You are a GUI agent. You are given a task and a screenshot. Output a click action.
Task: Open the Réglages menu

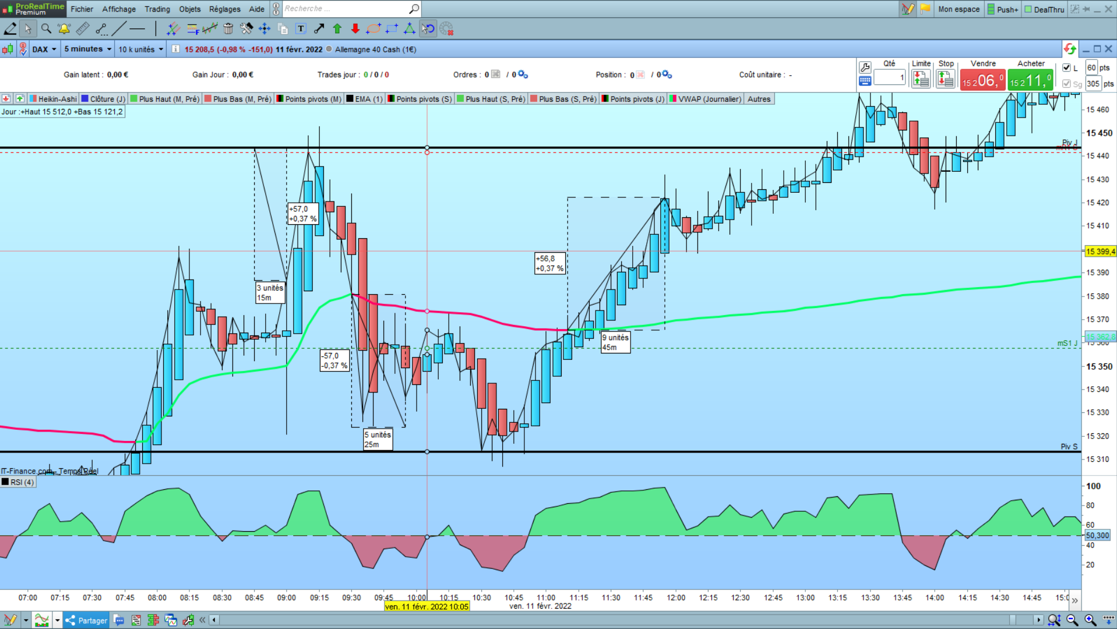tap(225, 9)
